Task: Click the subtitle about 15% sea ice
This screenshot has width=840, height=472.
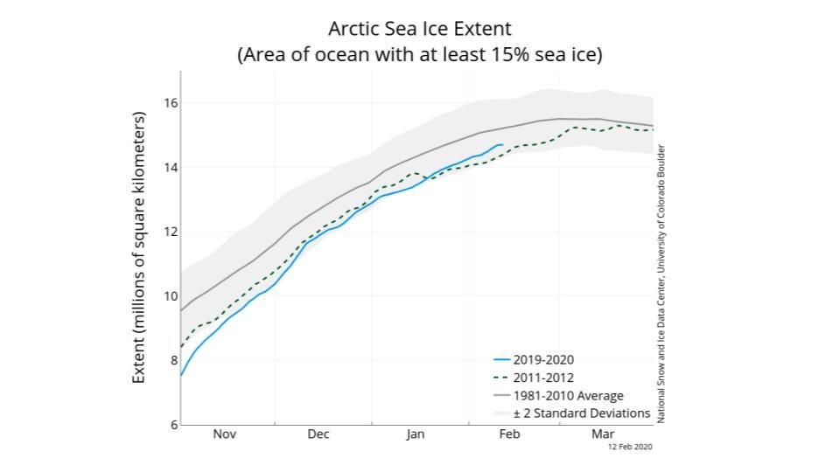Action: tap(420, 55)
